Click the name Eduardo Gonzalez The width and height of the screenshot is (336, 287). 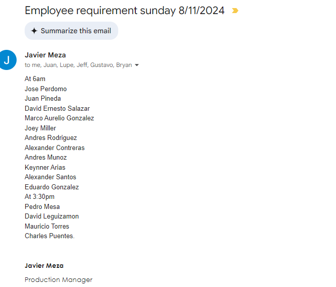52,187
